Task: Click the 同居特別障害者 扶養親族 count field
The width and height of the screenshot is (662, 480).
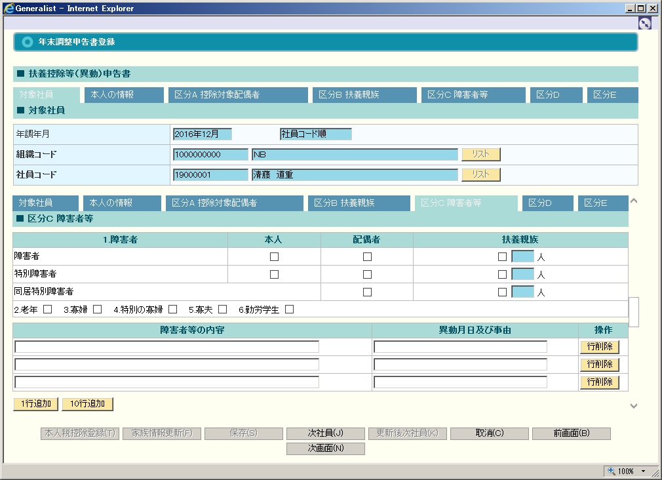Action: (x=522, y=292)
